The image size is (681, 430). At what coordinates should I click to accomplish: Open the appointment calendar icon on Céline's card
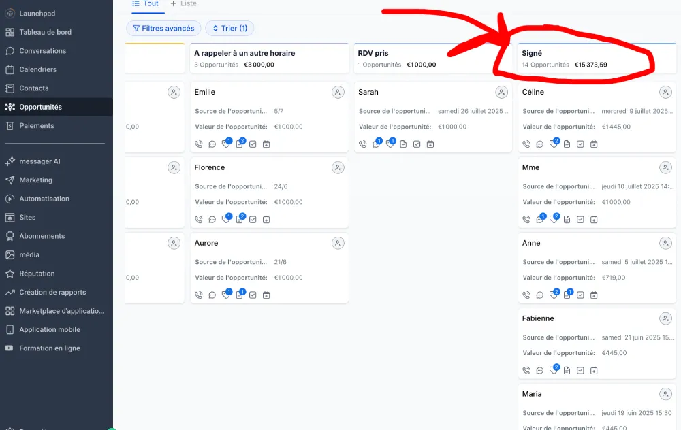click(594, 144)
